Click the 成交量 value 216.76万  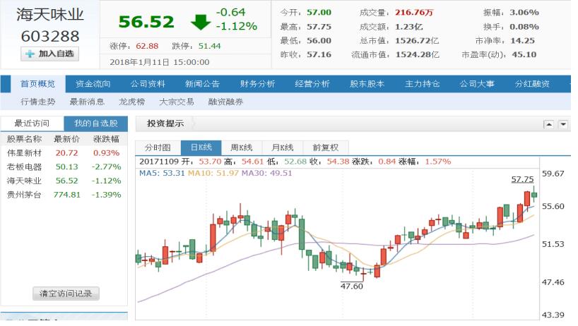[414, 13]
